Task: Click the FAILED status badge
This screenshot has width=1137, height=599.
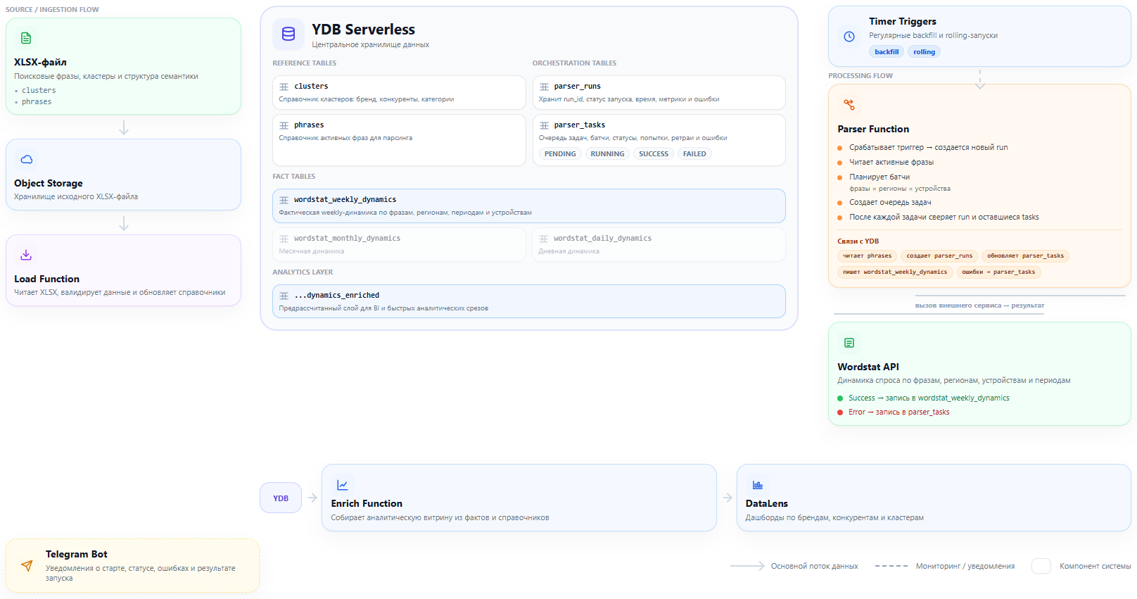Action: 694,153
